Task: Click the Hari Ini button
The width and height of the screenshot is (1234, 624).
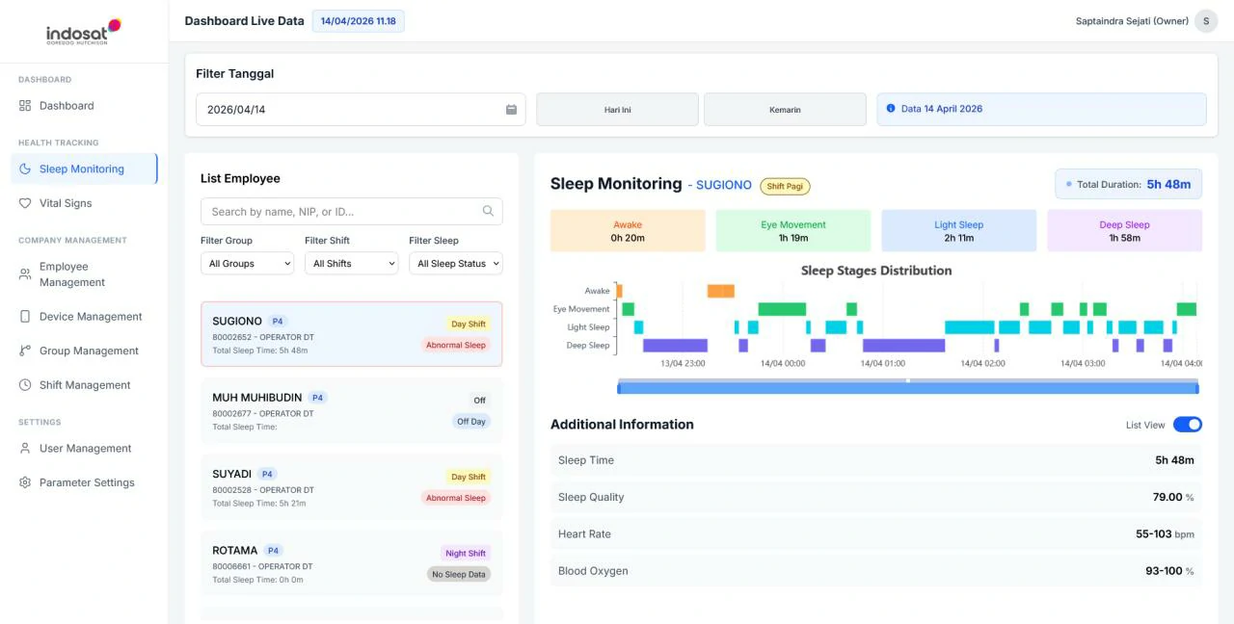Action: (617, 110)
